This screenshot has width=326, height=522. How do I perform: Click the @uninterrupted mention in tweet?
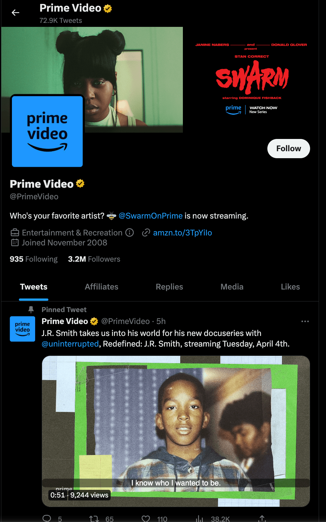(x=70, y=344)
